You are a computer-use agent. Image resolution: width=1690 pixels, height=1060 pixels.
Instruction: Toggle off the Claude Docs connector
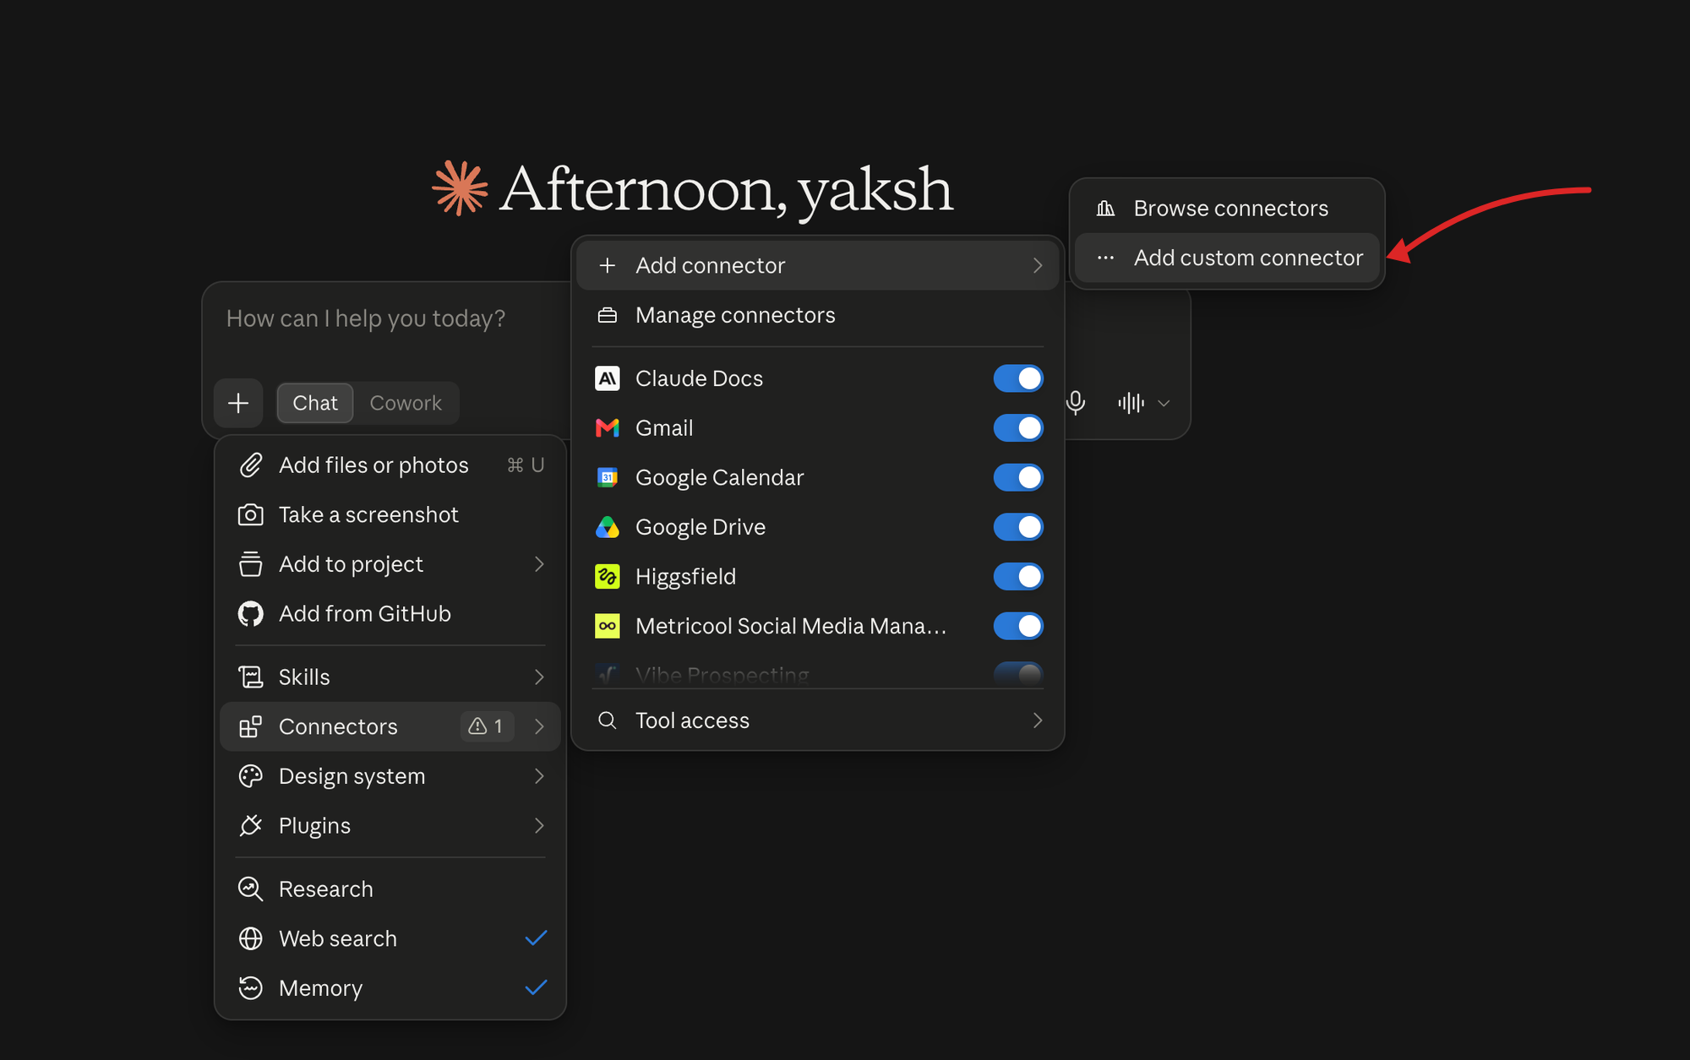click(x=1018, y=378)
